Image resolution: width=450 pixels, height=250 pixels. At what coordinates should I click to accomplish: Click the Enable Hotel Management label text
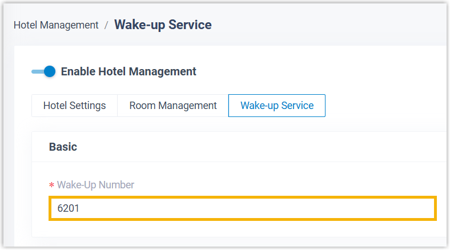(128, 71)
